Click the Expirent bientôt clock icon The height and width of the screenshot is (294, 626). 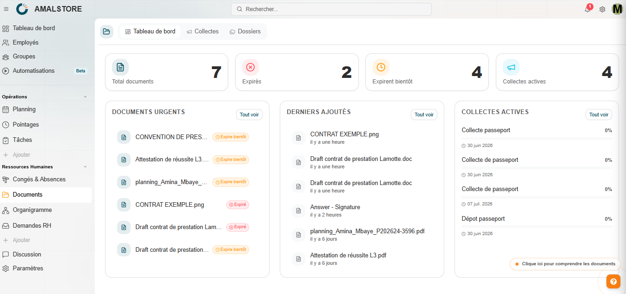point(381,67)
